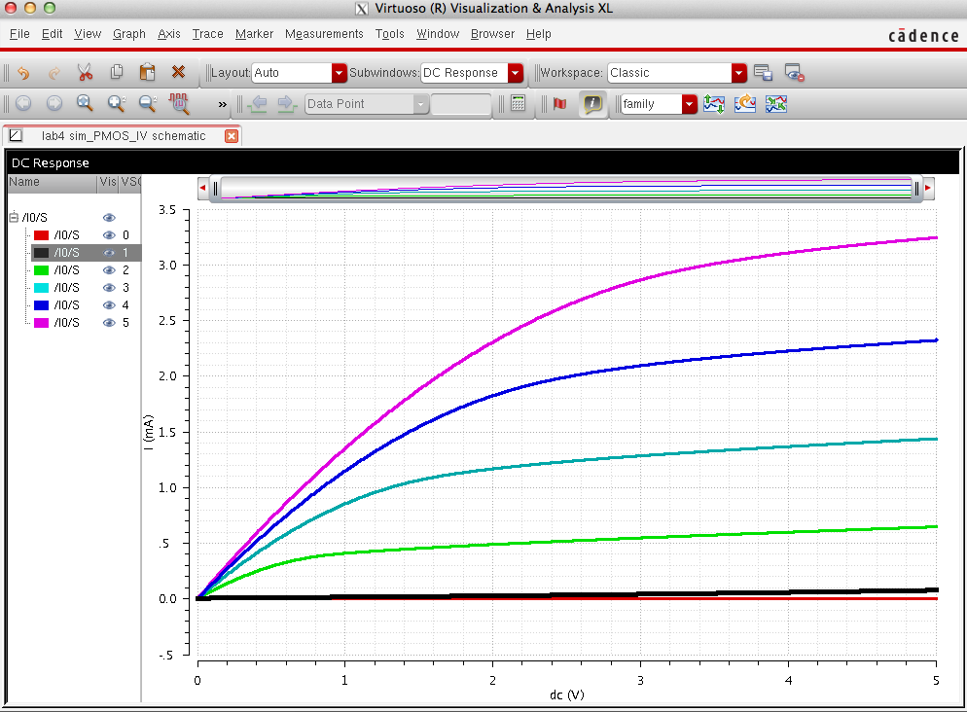Open the Edit menu
This screenshot has height=712, width=967.
tap(52, 34)
